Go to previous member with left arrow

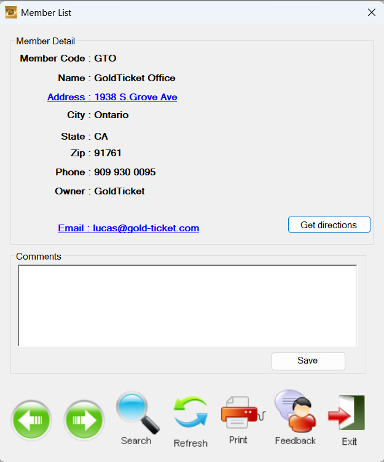(x=31, y=420)
